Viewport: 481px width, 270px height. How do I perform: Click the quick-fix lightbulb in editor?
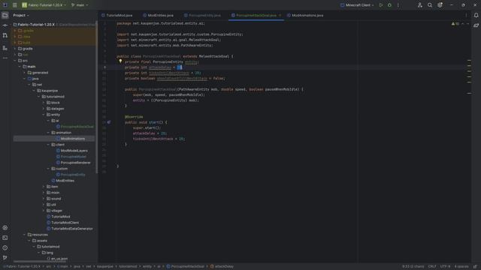[x=120, y=61]
